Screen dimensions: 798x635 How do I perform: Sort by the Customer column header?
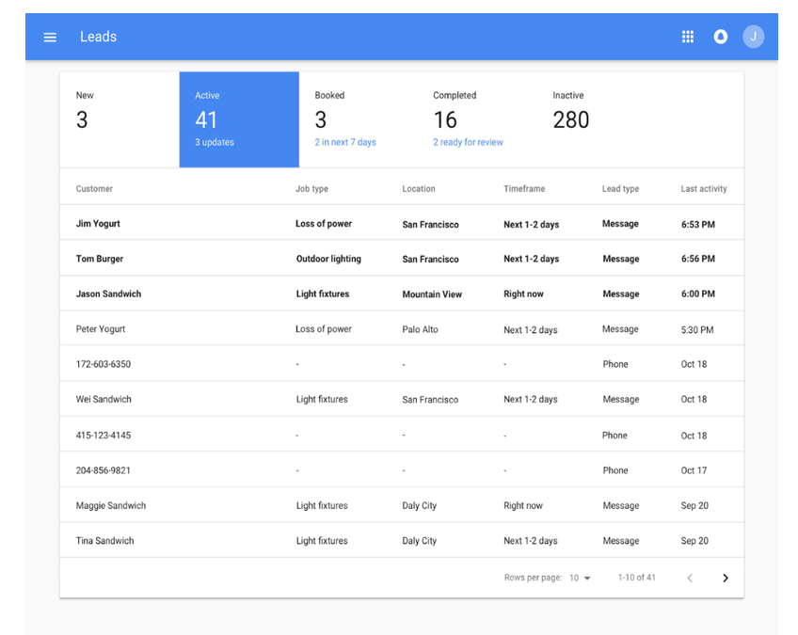tap(94, 189)
